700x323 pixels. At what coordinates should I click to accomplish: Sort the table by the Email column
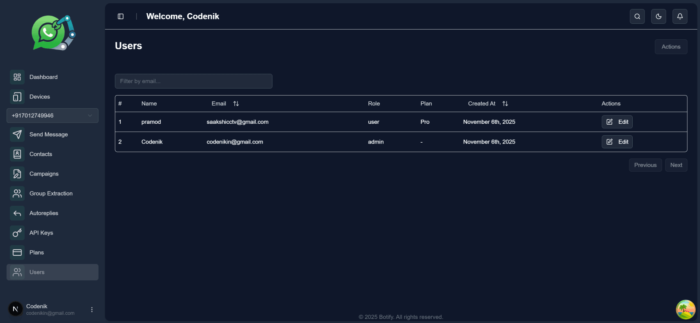point(236,104)
